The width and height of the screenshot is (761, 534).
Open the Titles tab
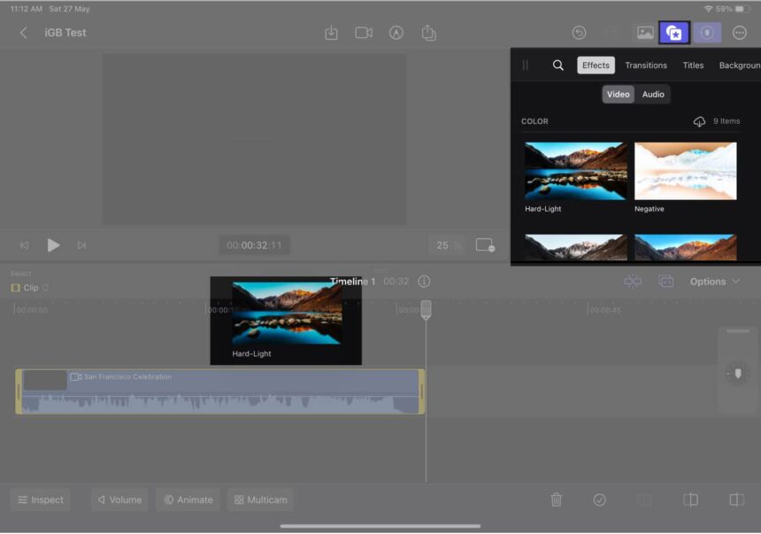693,65
